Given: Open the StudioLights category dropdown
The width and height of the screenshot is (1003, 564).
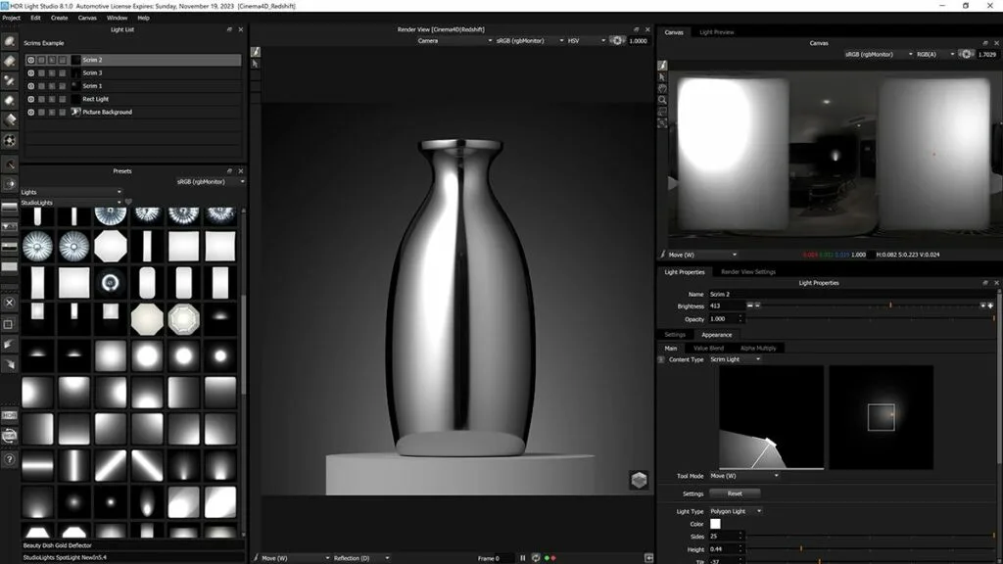Looking at the screenshot, I should 71,203.
